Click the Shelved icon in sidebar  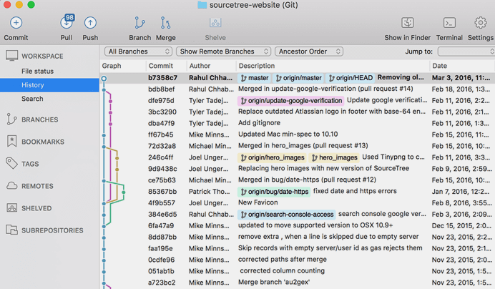click(11, 208)
